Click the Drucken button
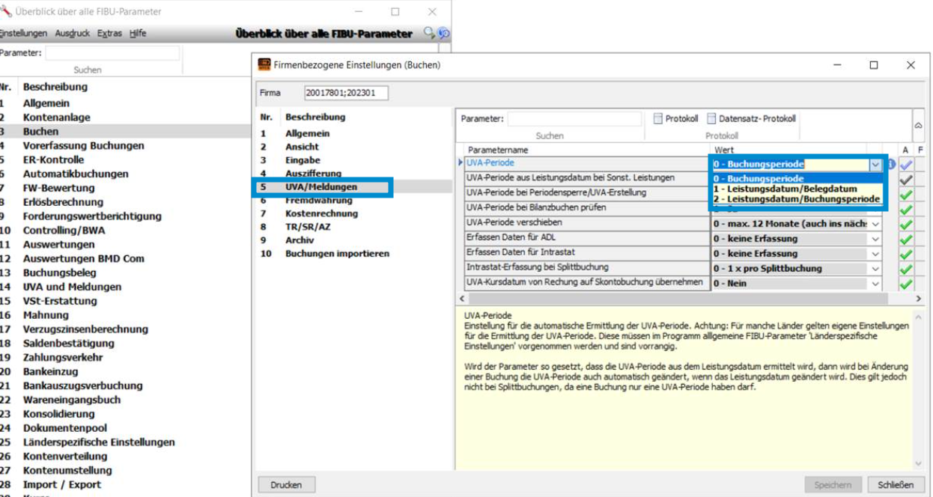This screenshot has width=933, height=497. coord(286,485)
